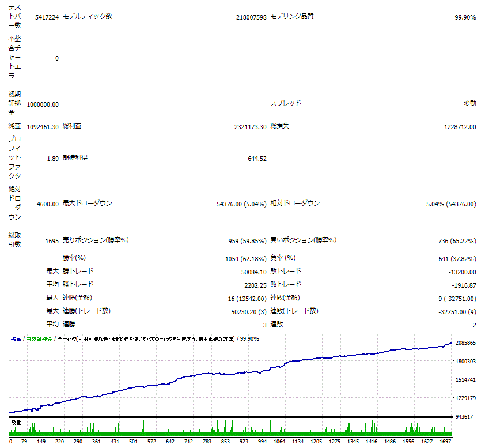Click the 残高 balance legend label
The image size is (485, 448).
16,340
